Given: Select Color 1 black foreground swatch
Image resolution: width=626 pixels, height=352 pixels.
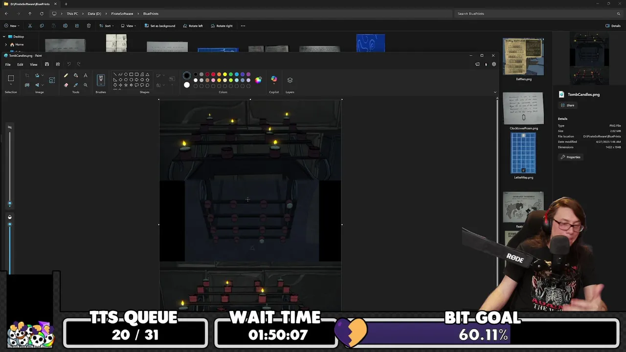Looking at the screenshot, I should tap(187, 76).
